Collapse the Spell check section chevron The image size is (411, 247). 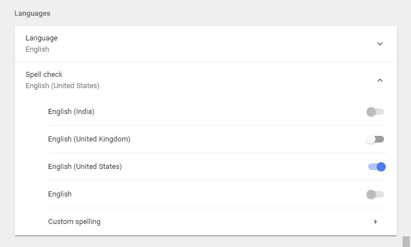[x=380, y=80]
